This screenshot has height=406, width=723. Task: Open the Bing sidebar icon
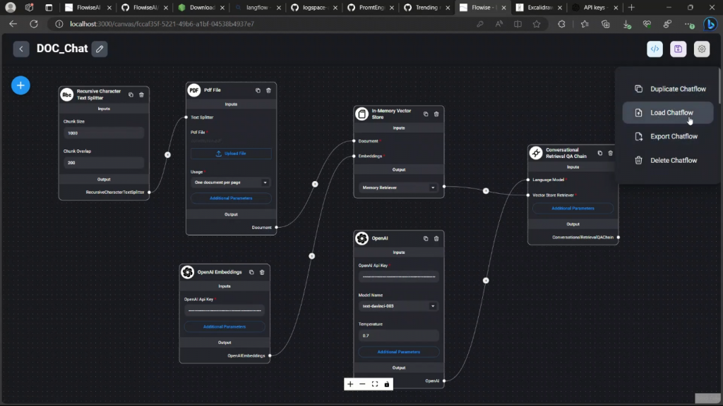(710, 24)
